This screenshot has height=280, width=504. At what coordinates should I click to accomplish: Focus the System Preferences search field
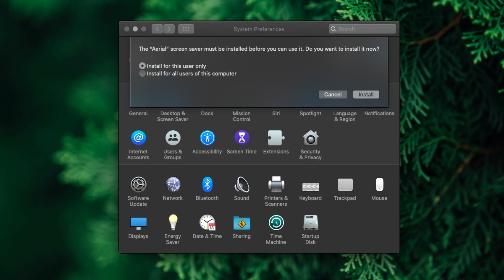362,29
